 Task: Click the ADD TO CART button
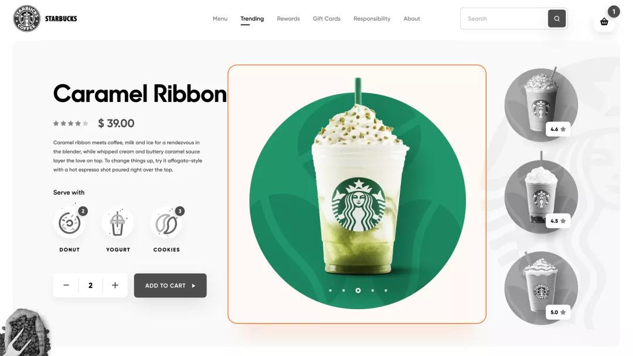pyautogui.click(x=171, y=286)
